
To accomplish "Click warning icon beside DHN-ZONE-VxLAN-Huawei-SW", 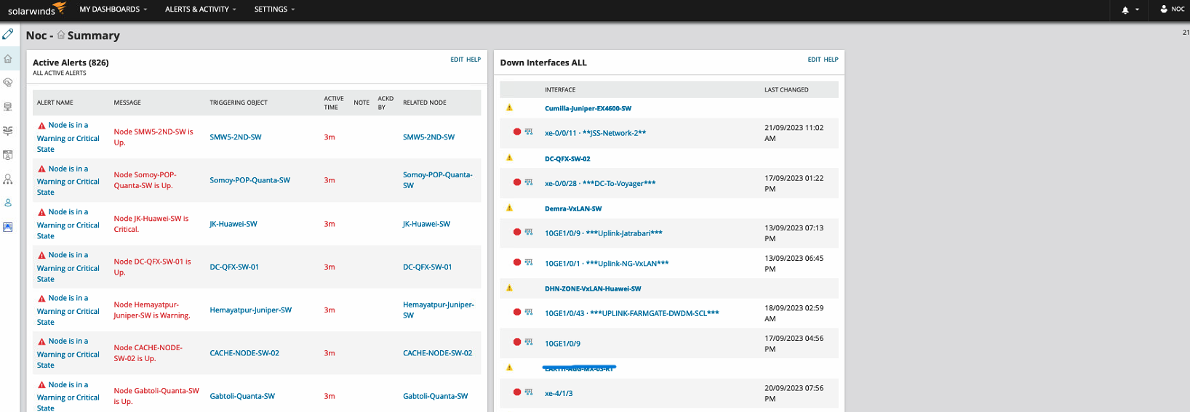I will pyautogui.click(x=509, y=288).
